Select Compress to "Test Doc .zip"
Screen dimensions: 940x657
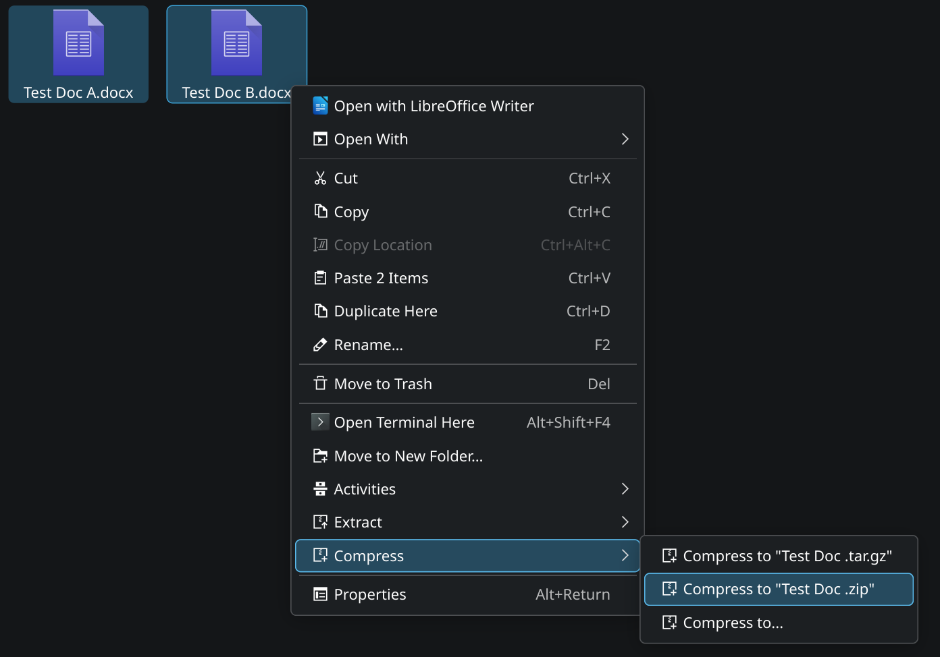click(x=778, y=589)
